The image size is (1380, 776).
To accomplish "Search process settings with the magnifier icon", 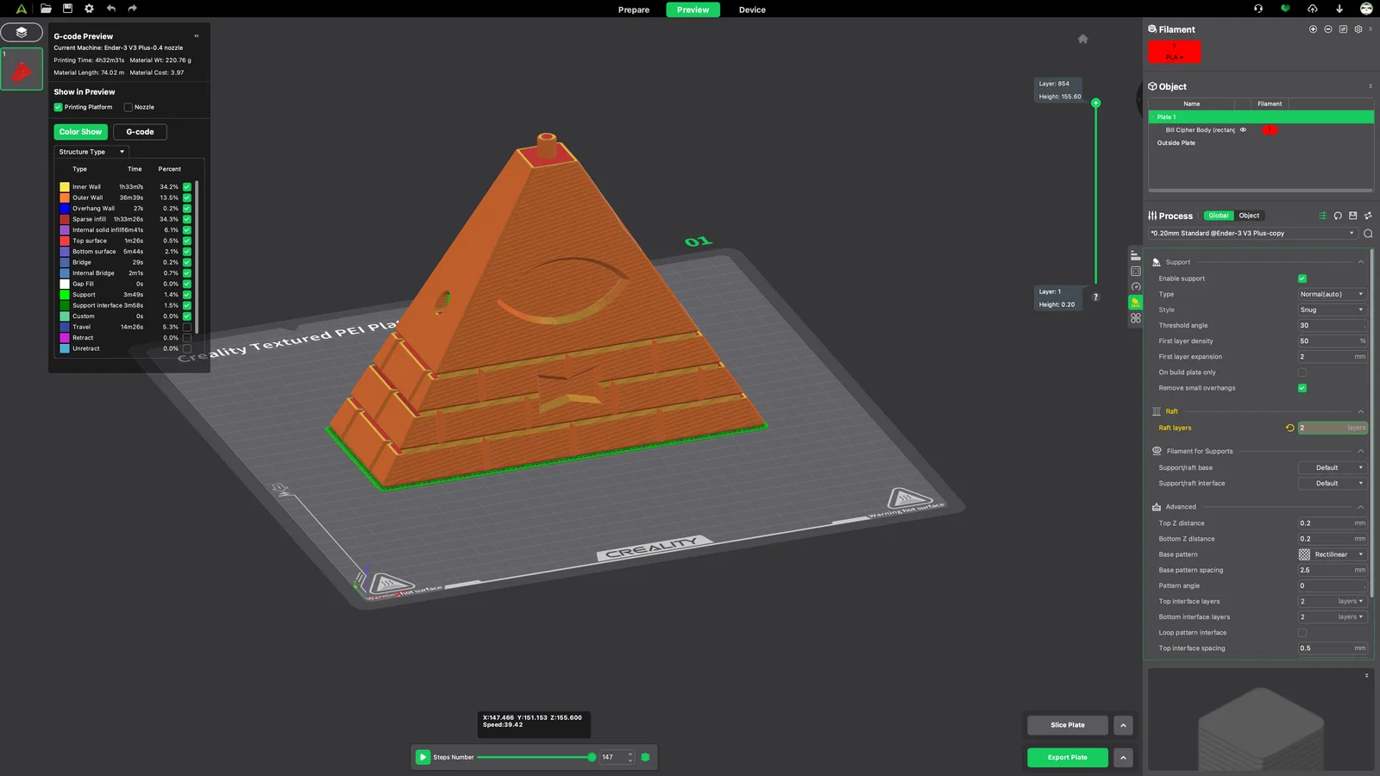I will (1368, 234).
